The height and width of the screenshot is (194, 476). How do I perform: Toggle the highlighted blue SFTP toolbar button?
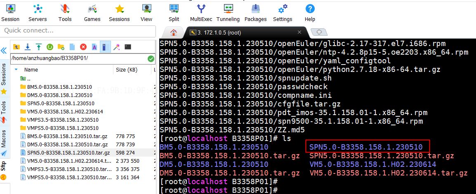point(105,47)
